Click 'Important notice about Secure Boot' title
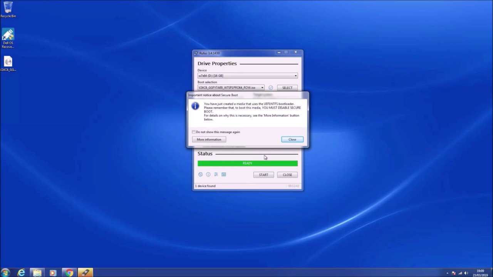 click(x=213, y=95)
